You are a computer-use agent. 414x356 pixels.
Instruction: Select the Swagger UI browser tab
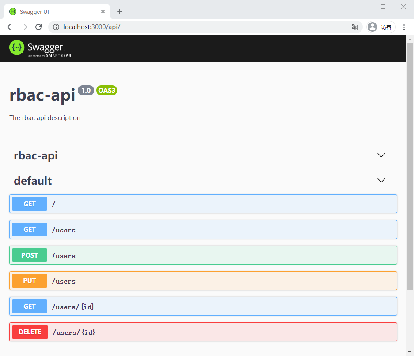pyautogui.click(x=53, y=11)
